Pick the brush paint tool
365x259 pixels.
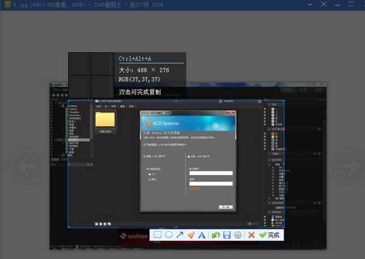coord(190,235)
